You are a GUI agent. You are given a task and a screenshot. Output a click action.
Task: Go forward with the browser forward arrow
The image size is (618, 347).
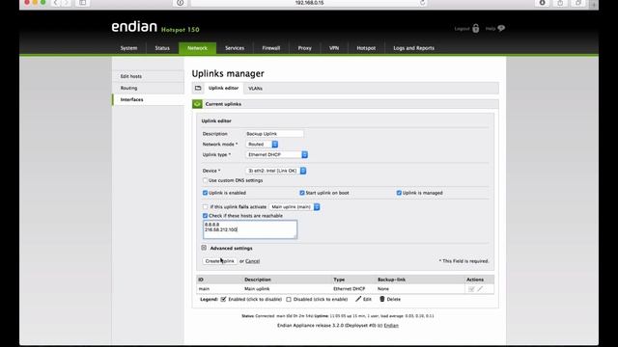pos(66,3)
